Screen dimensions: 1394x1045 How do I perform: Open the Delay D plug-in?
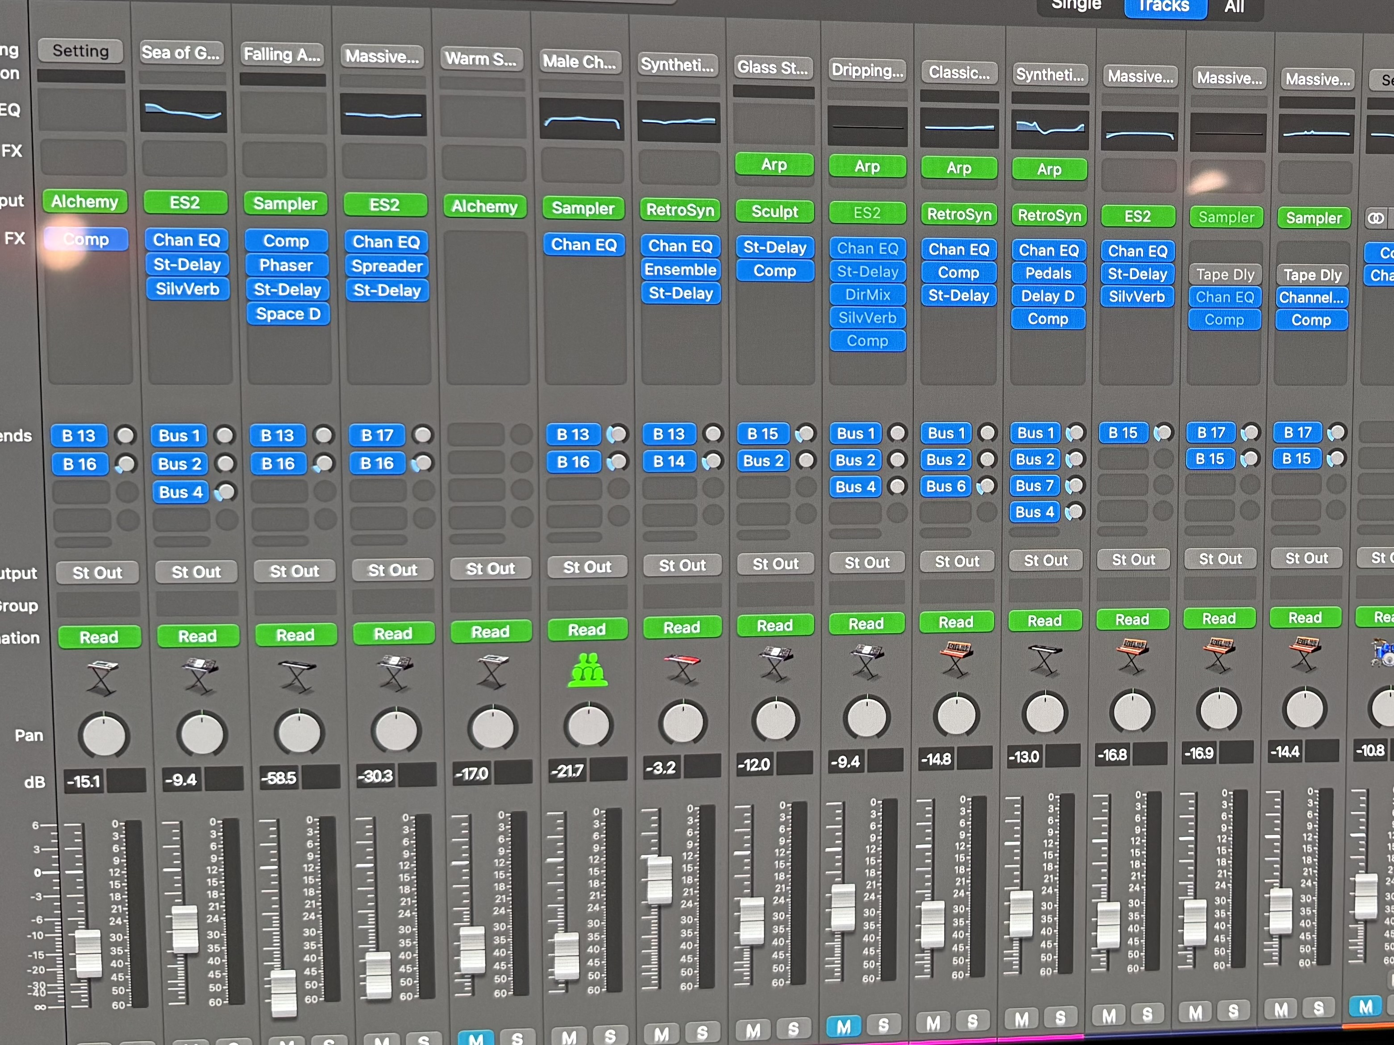point(1048,296)
